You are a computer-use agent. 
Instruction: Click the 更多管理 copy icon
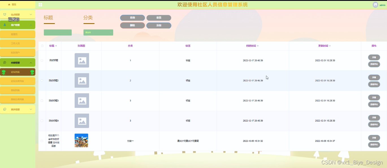5,109
